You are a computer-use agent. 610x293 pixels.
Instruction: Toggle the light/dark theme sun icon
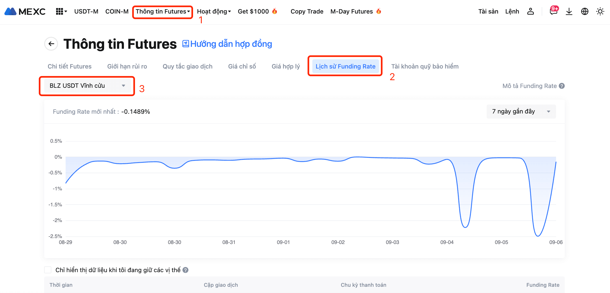(x=600, y=11)
